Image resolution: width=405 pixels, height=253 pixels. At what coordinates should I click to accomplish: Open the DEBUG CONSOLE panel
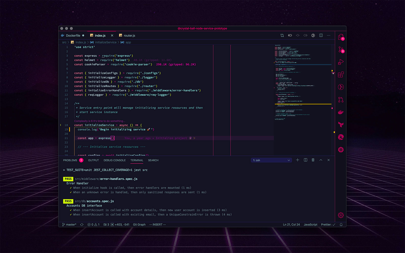pyautogui.click(x=114, y=160)
